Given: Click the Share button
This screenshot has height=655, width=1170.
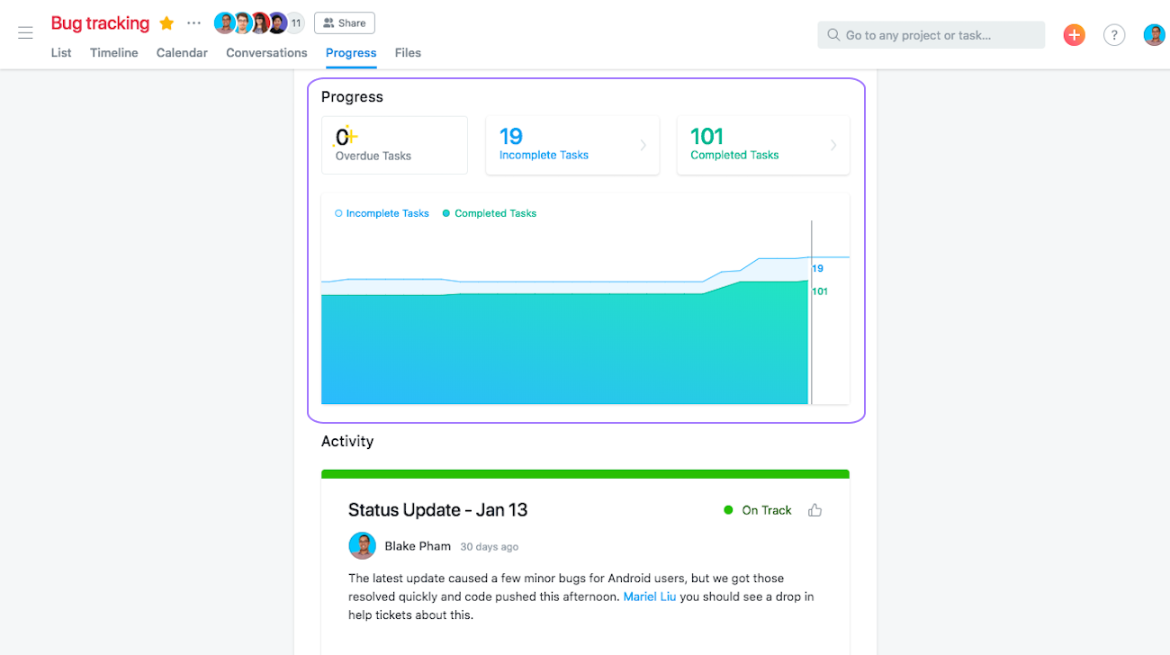Looking at the screenshot, I should point(344,23).
